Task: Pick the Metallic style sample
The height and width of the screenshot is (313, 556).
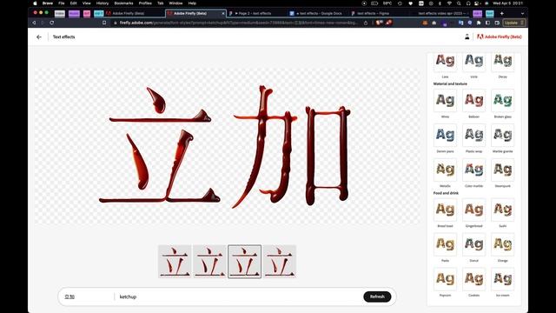Action: pos(445,170)
